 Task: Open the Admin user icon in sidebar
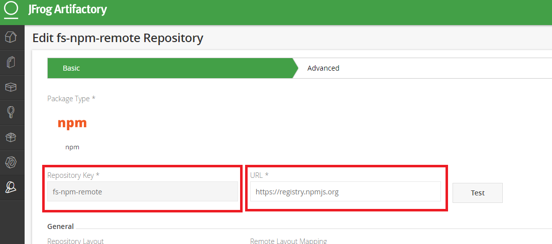click(x=11, y=188)
